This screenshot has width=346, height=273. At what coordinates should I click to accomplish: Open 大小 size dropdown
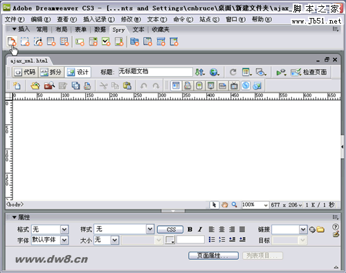pyautogui.click(x=115, y=241)
